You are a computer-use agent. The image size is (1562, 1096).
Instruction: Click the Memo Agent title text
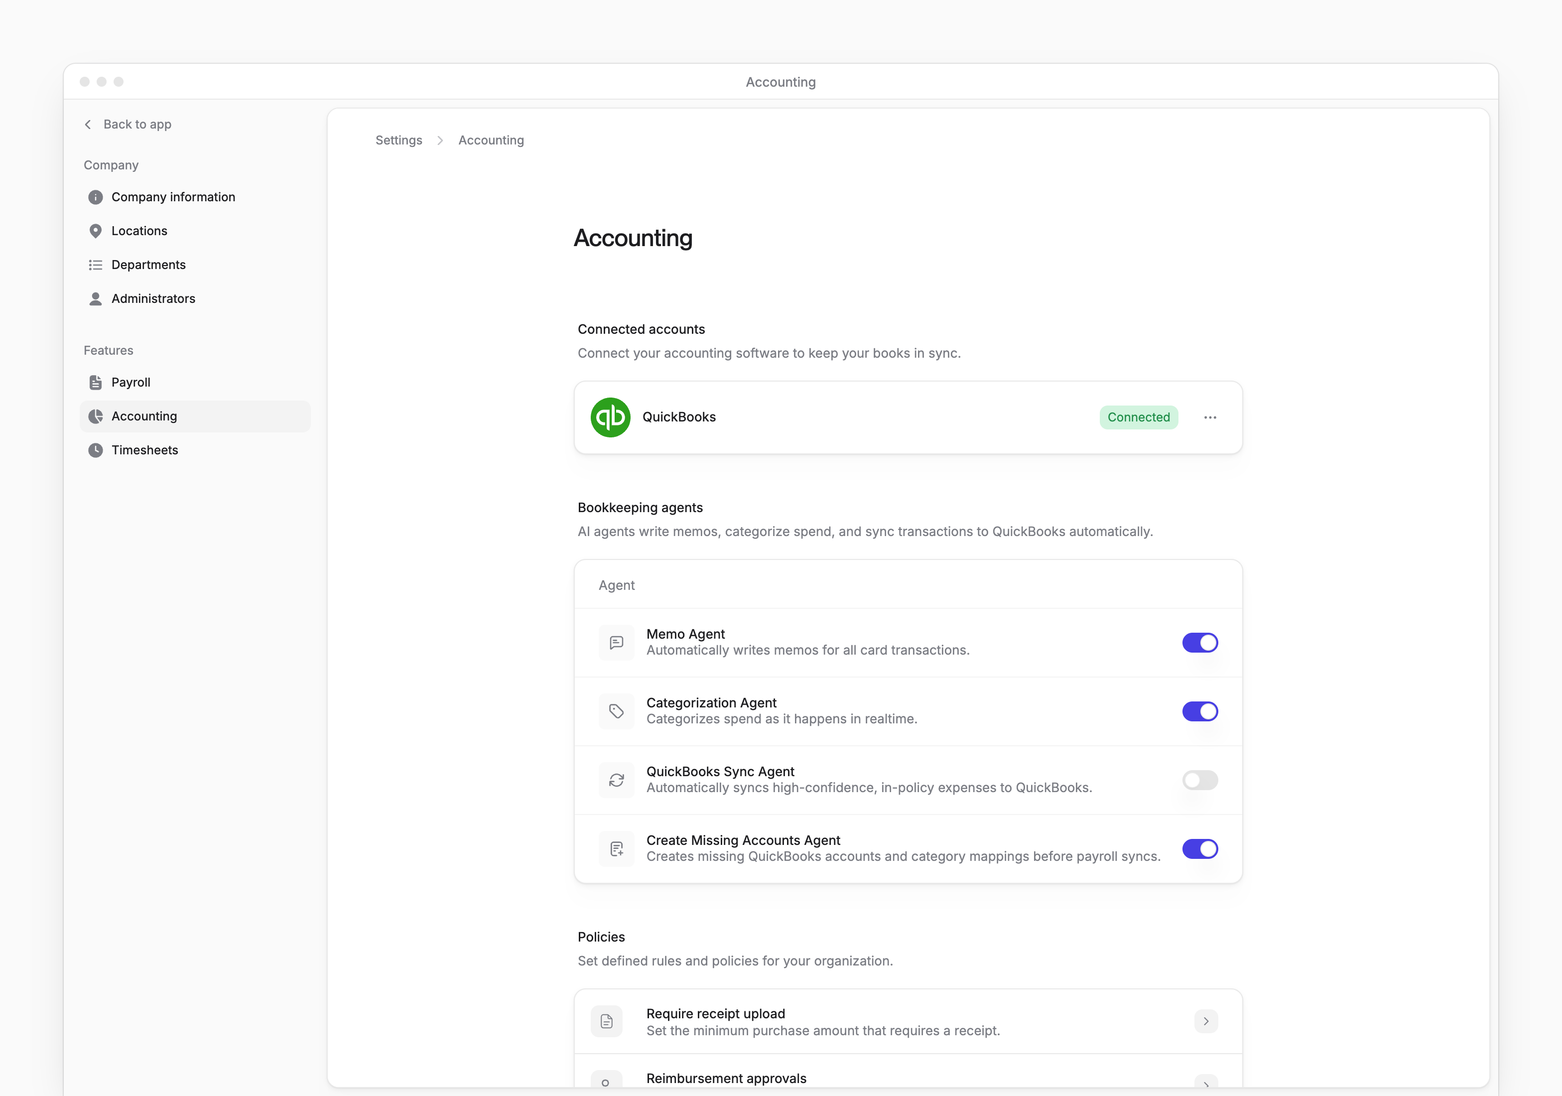click(685, 634)
